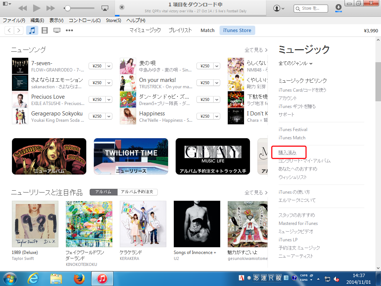Select the アルバム予約注文 segment toggle

137,192
